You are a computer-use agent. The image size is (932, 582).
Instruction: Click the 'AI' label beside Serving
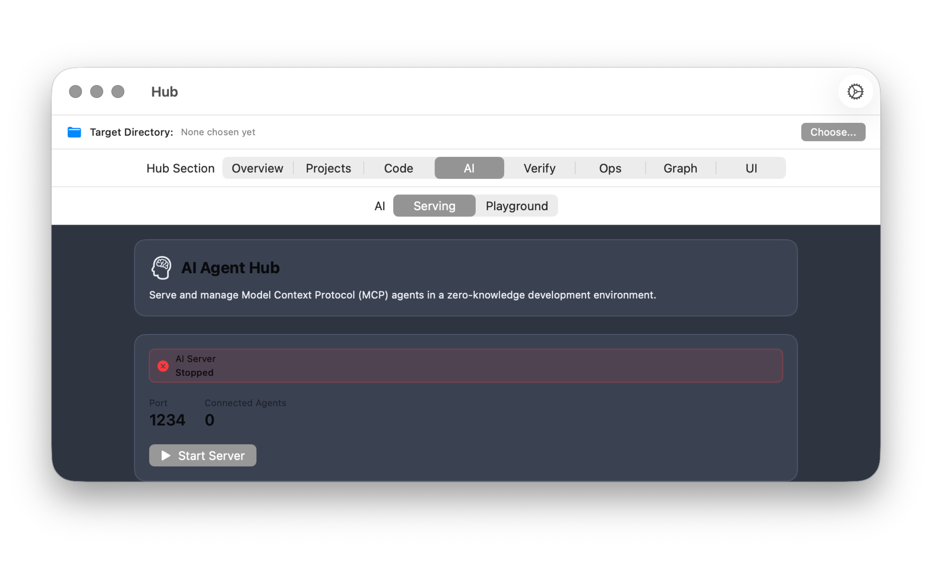click(379, 206)
